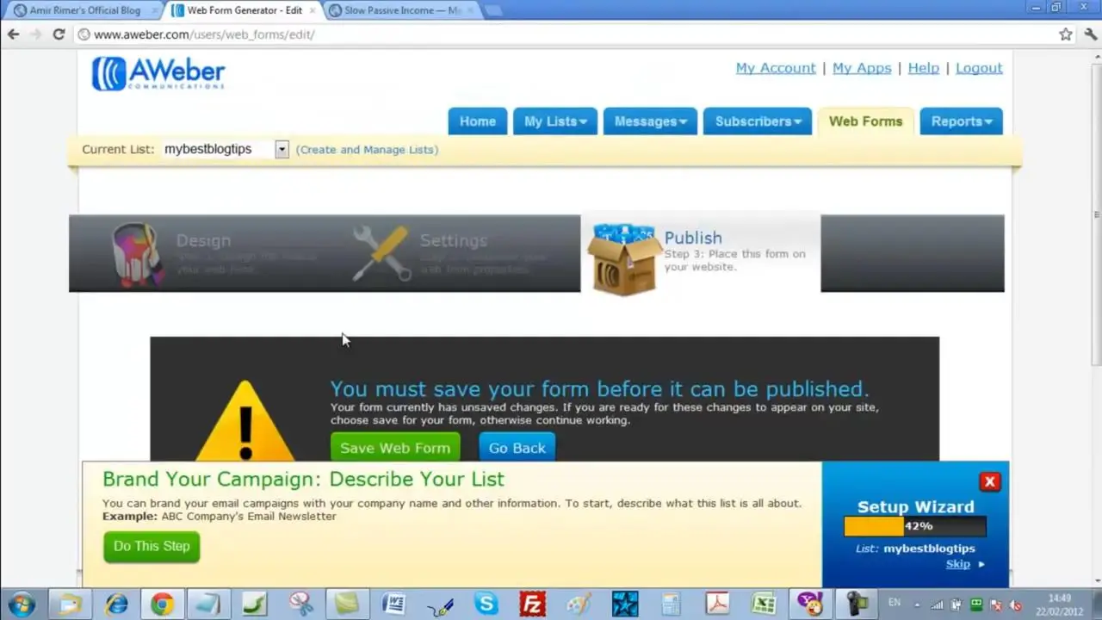Click the browser address bar
Image resolution: width=1102 pixels, height=620 pixels.
coord(564,34)
